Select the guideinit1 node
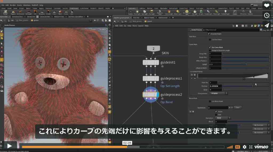Image resolution: width=273 pixels, height=152 pixels. 151,62
